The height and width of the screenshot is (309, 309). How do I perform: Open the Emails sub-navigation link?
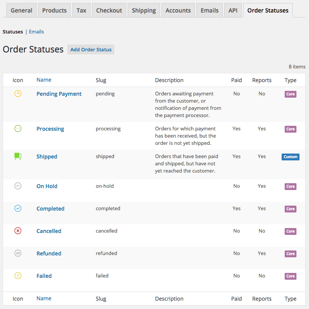36,32
